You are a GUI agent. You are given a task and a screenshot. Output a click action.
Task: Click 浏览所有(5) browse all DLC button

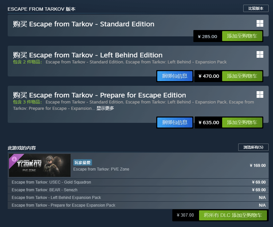(x=253, y=147)
